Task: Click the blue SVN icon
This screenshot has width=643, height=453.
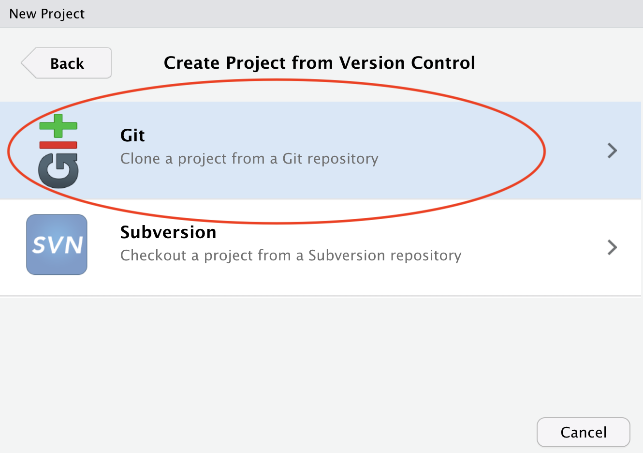Action: pos(57,244)
